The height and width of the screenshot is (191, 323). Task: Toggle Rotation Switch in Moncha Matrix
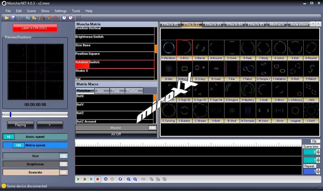click(115, 64)
